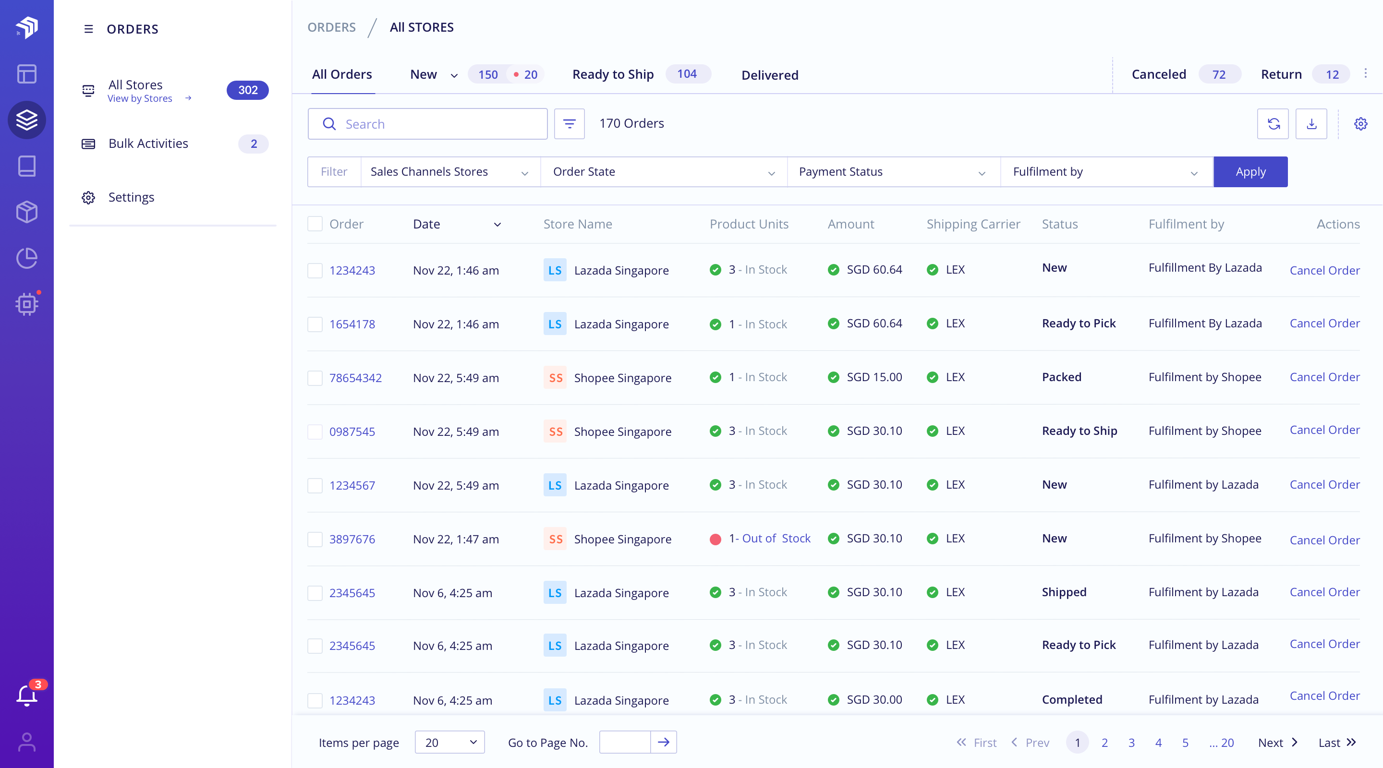Open the Canceled orders tab
Viewport: 1383px width, 768px height.
1159,74
